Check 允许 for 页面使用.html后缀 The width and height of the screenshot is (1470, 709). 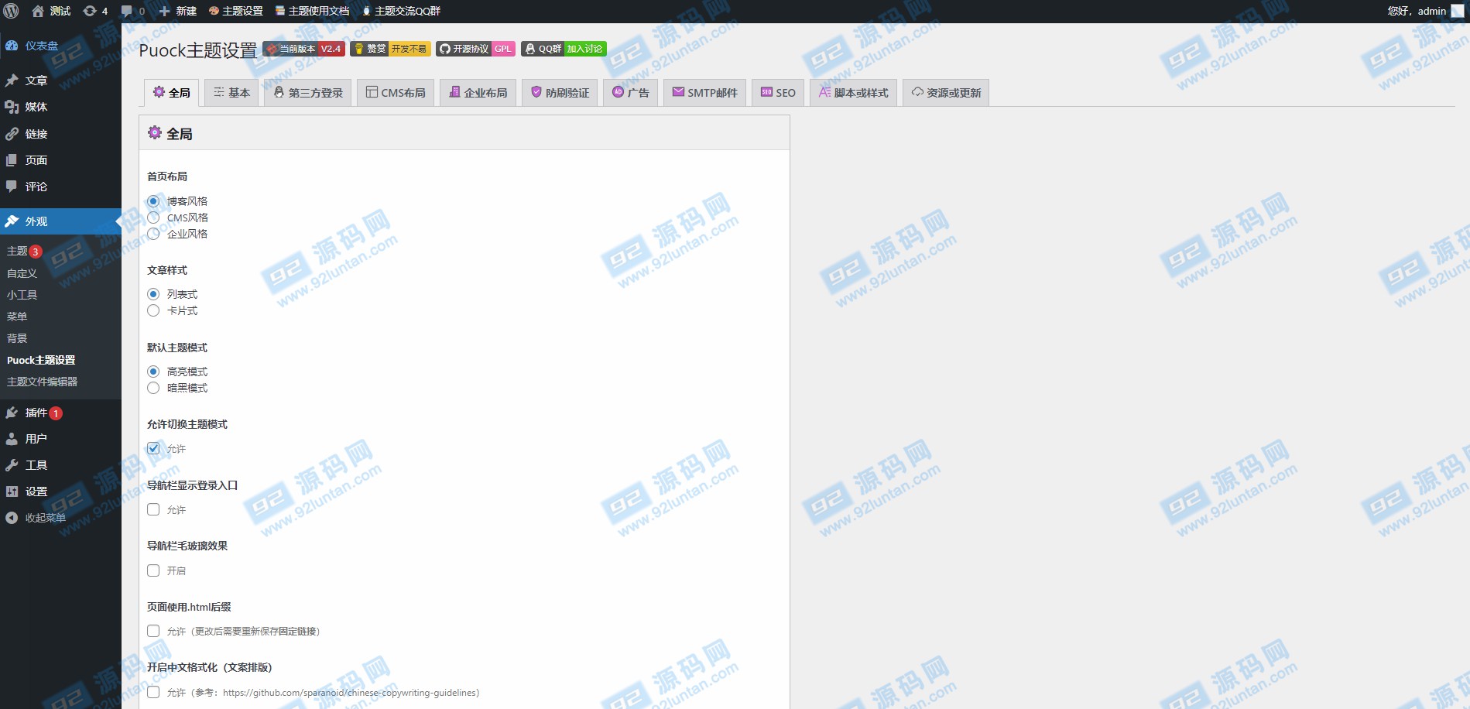(x=153, y=631)
